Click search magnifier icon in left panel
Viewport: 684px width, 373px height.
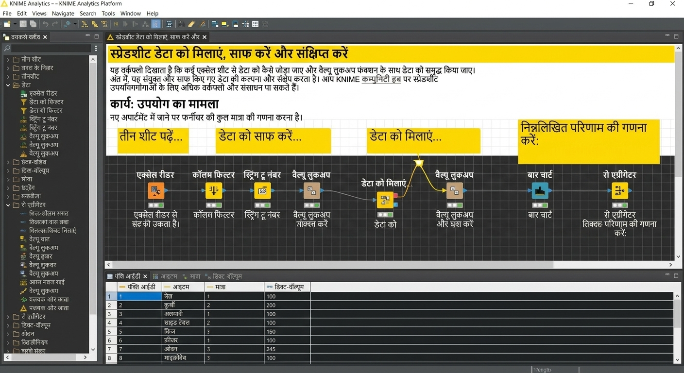point(7,48)
